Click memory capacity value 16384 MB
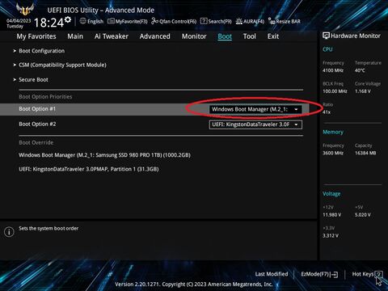 [x=365, y=153]
